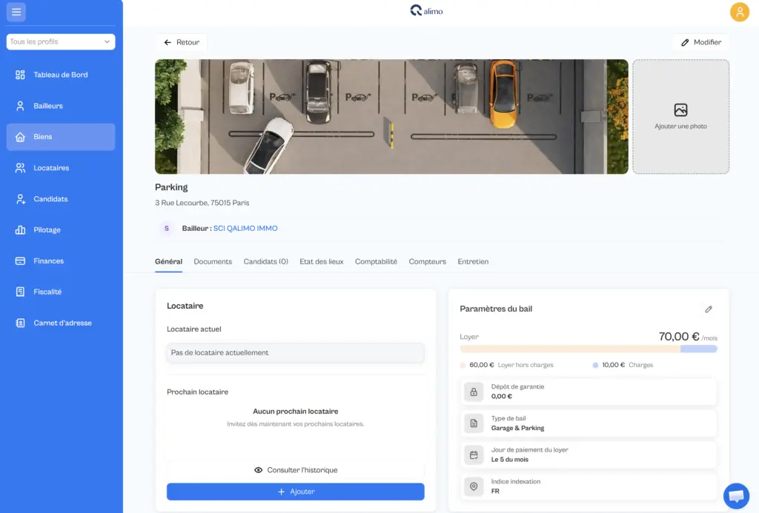Click Ajouter une photo box

point(680,116)
